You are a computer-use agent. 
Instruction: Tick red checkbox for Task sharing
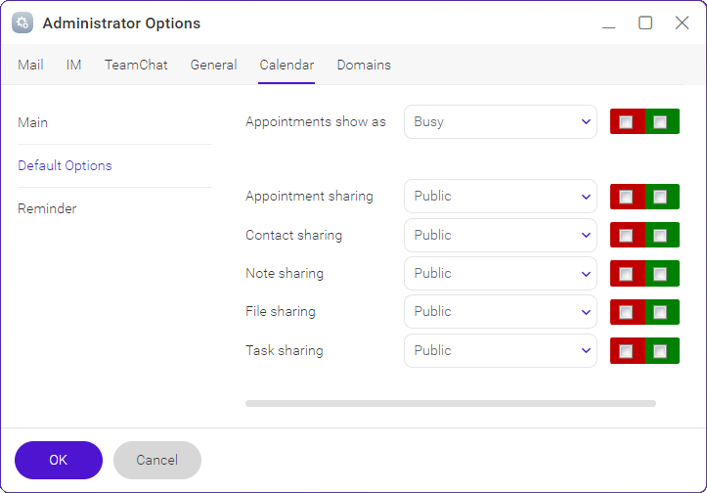pos(626,351)
